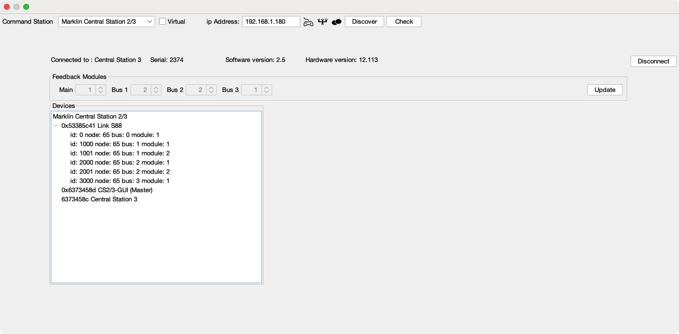
Task: Click the game controller icon
Action: (308, 22)
